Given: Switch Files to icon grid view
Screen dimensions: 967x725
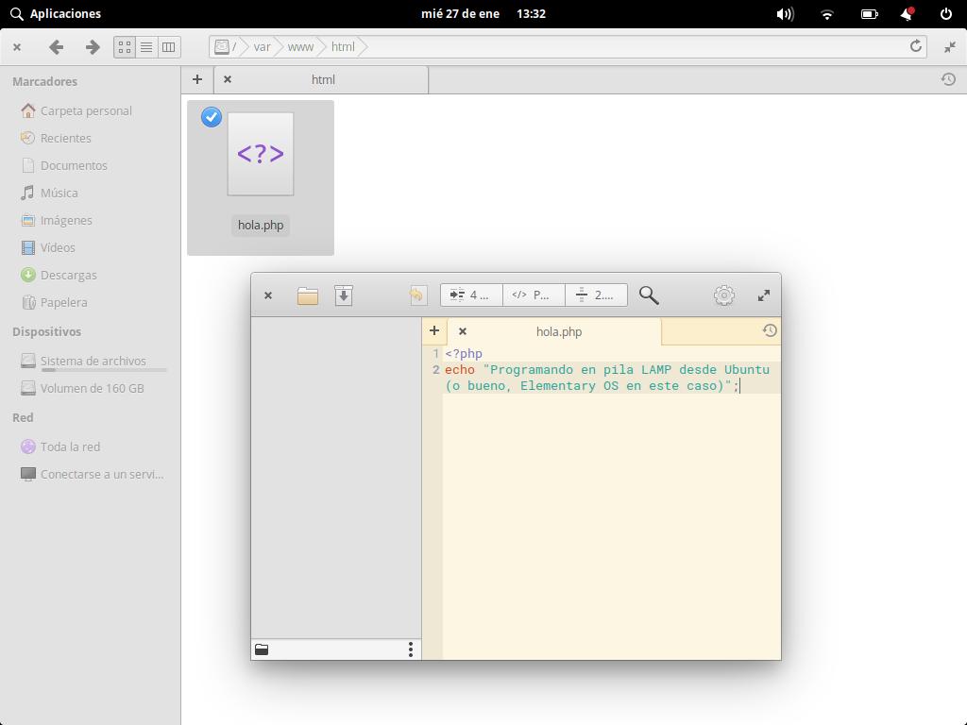Looking at the screenshot, I should click(125, 47).
